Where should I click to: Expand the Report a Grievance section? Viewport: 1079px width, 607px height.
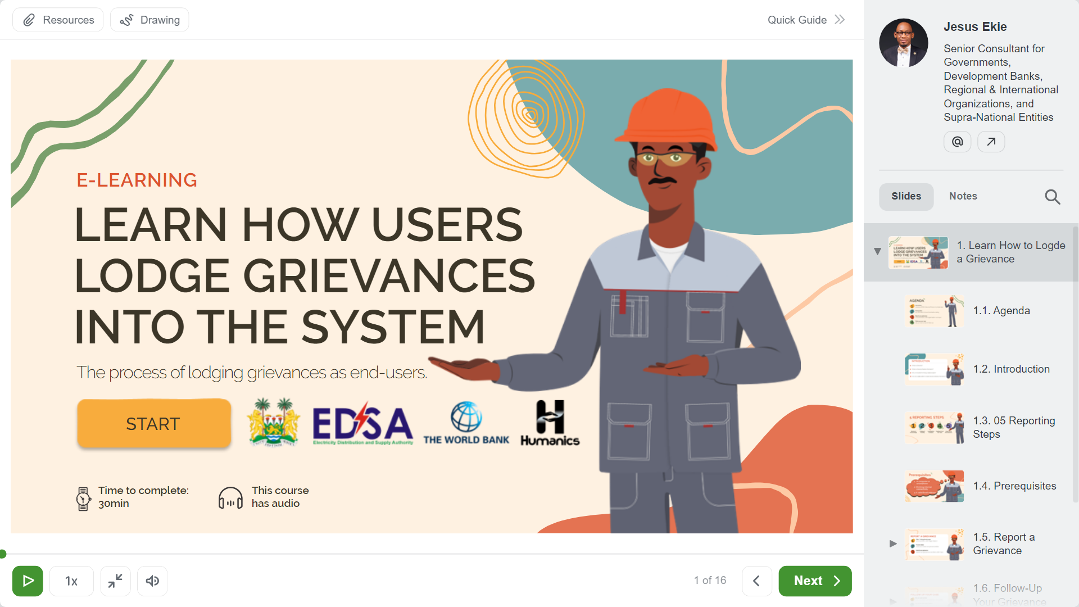893,543
